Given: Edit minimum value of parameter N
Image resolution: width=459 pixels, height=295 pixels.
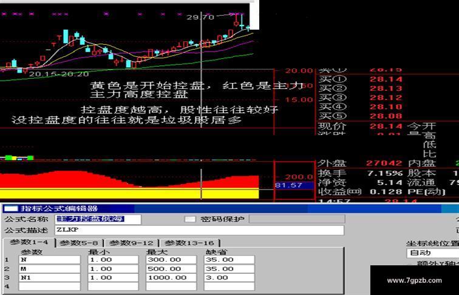Looking at the screenshot, I should (113, 260).
